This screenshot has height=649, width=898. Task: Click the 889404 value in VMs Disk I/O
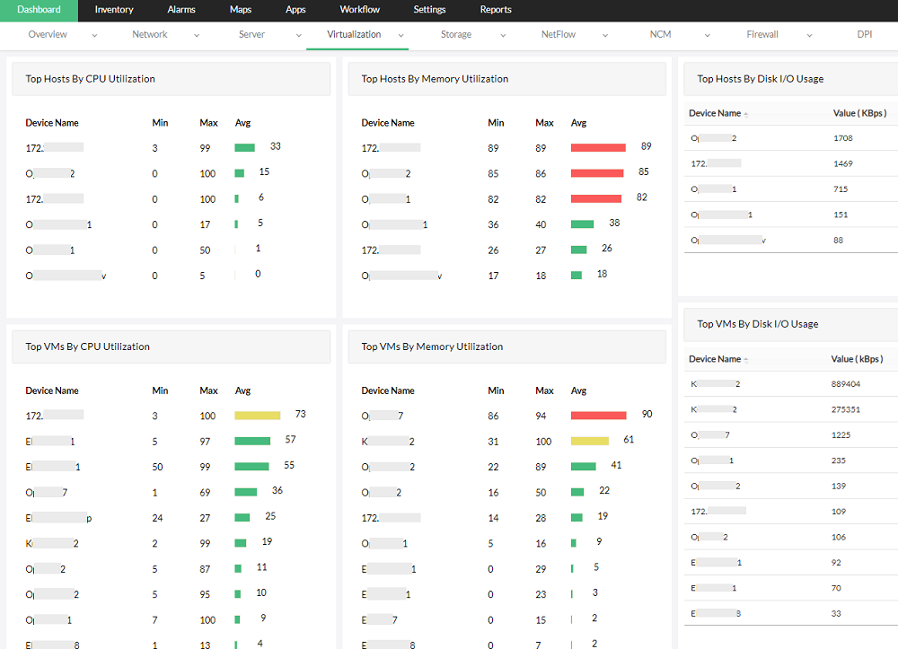point(846,383)
